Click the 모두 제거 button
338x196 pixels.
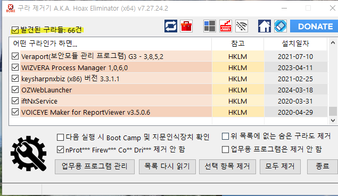click(x=280, y=167)
